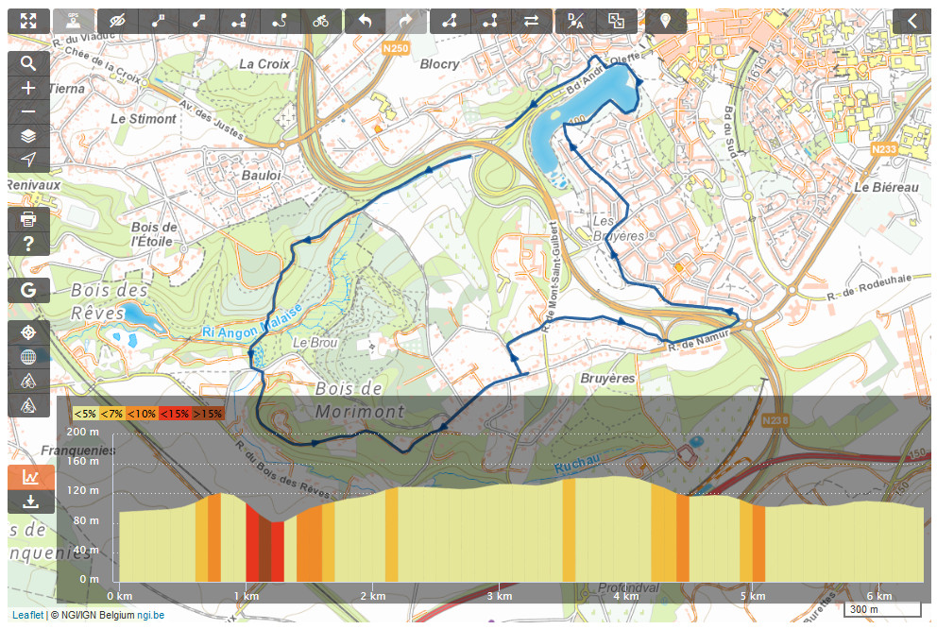Click the N250 road label on map
937x629 pixels.
click(396, 48)
